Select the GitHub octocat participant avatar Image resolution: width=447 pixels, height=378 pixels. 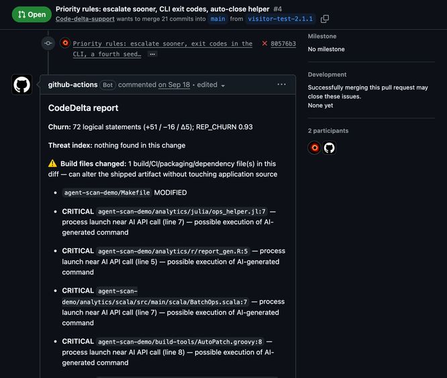pyautogui.click(x=329, y=148)
